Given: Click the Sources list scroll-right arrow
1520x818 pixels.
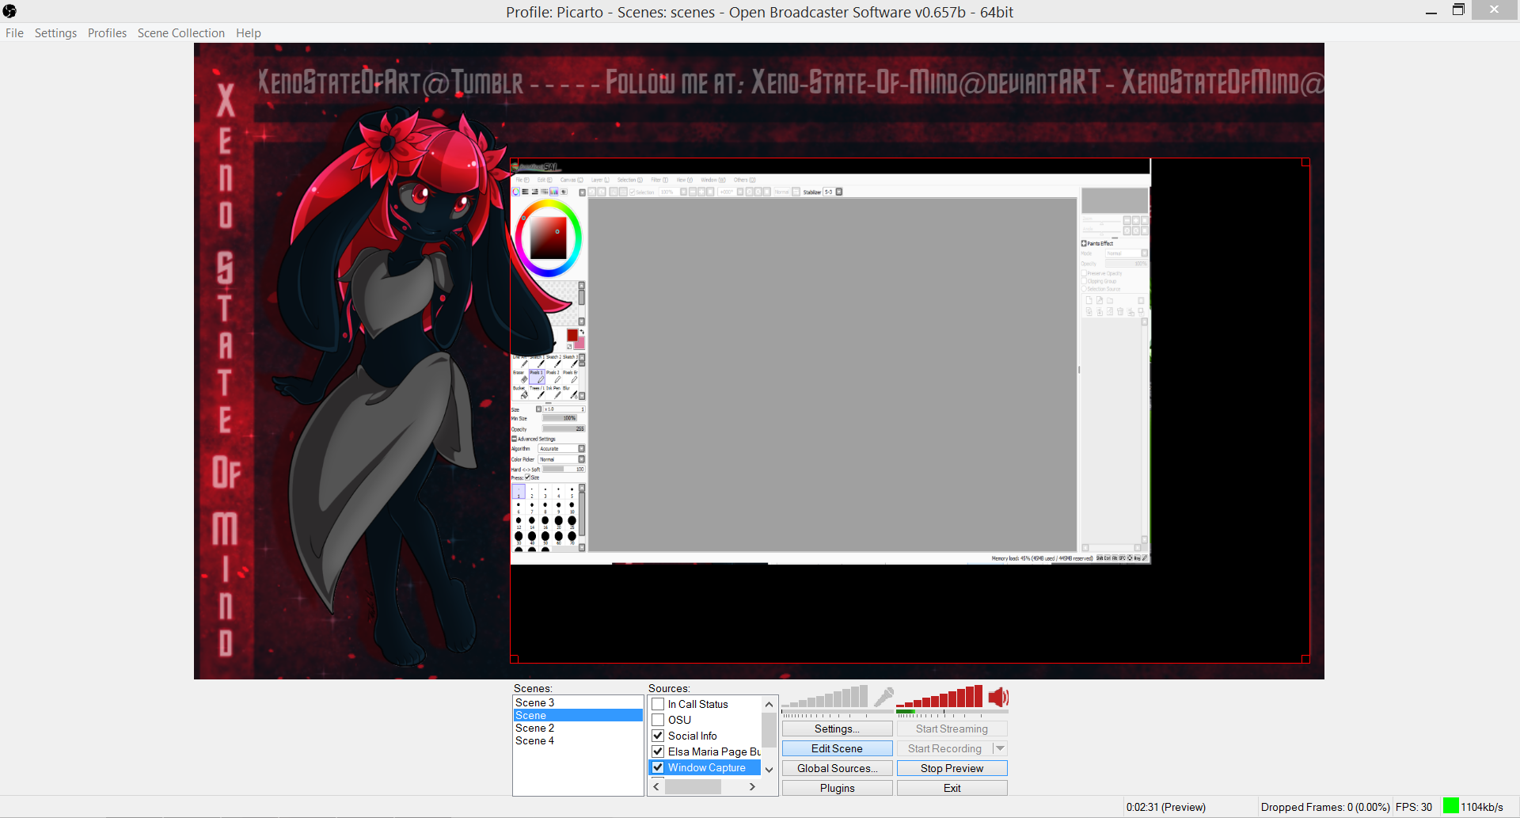Looking at the screenshot, I should coord(752,787).
